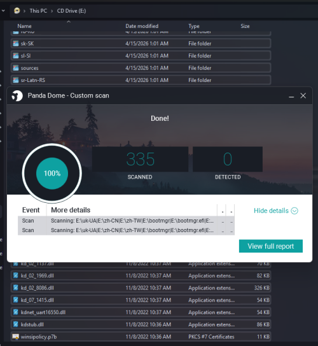The height and width of the screenshot is (346, 318).
Task: Click the disc drive icon in address bar
Action: coord(17,11)
